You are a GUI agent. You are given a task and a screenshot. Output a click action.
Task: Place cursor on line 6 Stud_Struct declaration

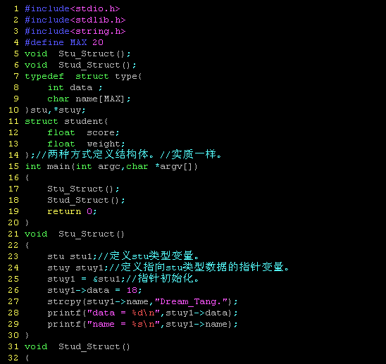[x=97, y=65]
